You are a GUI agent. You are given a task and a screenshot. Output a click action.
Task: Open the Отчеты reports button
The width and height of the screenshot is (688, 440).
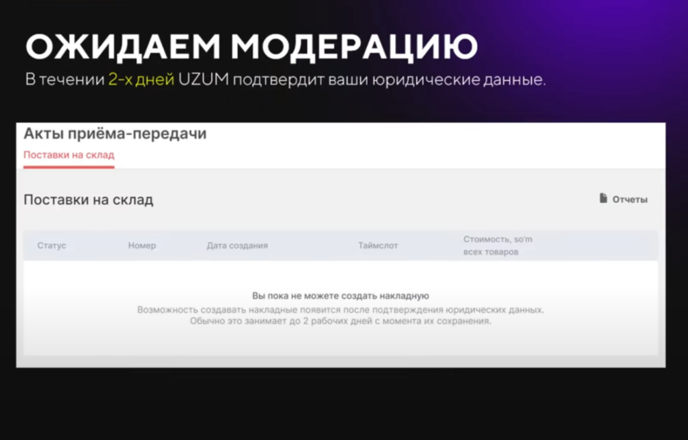pyautogui.click(x=623, y=199)
